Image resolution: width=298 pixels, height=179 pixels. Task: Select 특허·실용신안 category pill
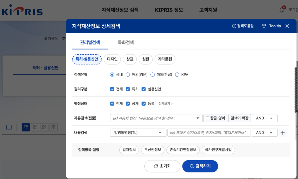(x=87, y=59)
